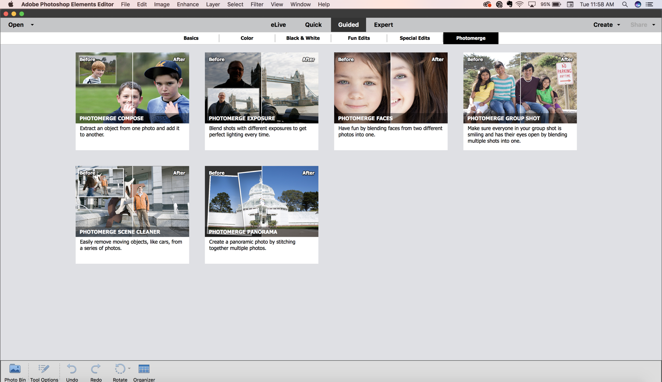The image size is (662, 382).
Task: Open the Photo Bin panel
Action: pyautogui.click(x=15, y=372)
